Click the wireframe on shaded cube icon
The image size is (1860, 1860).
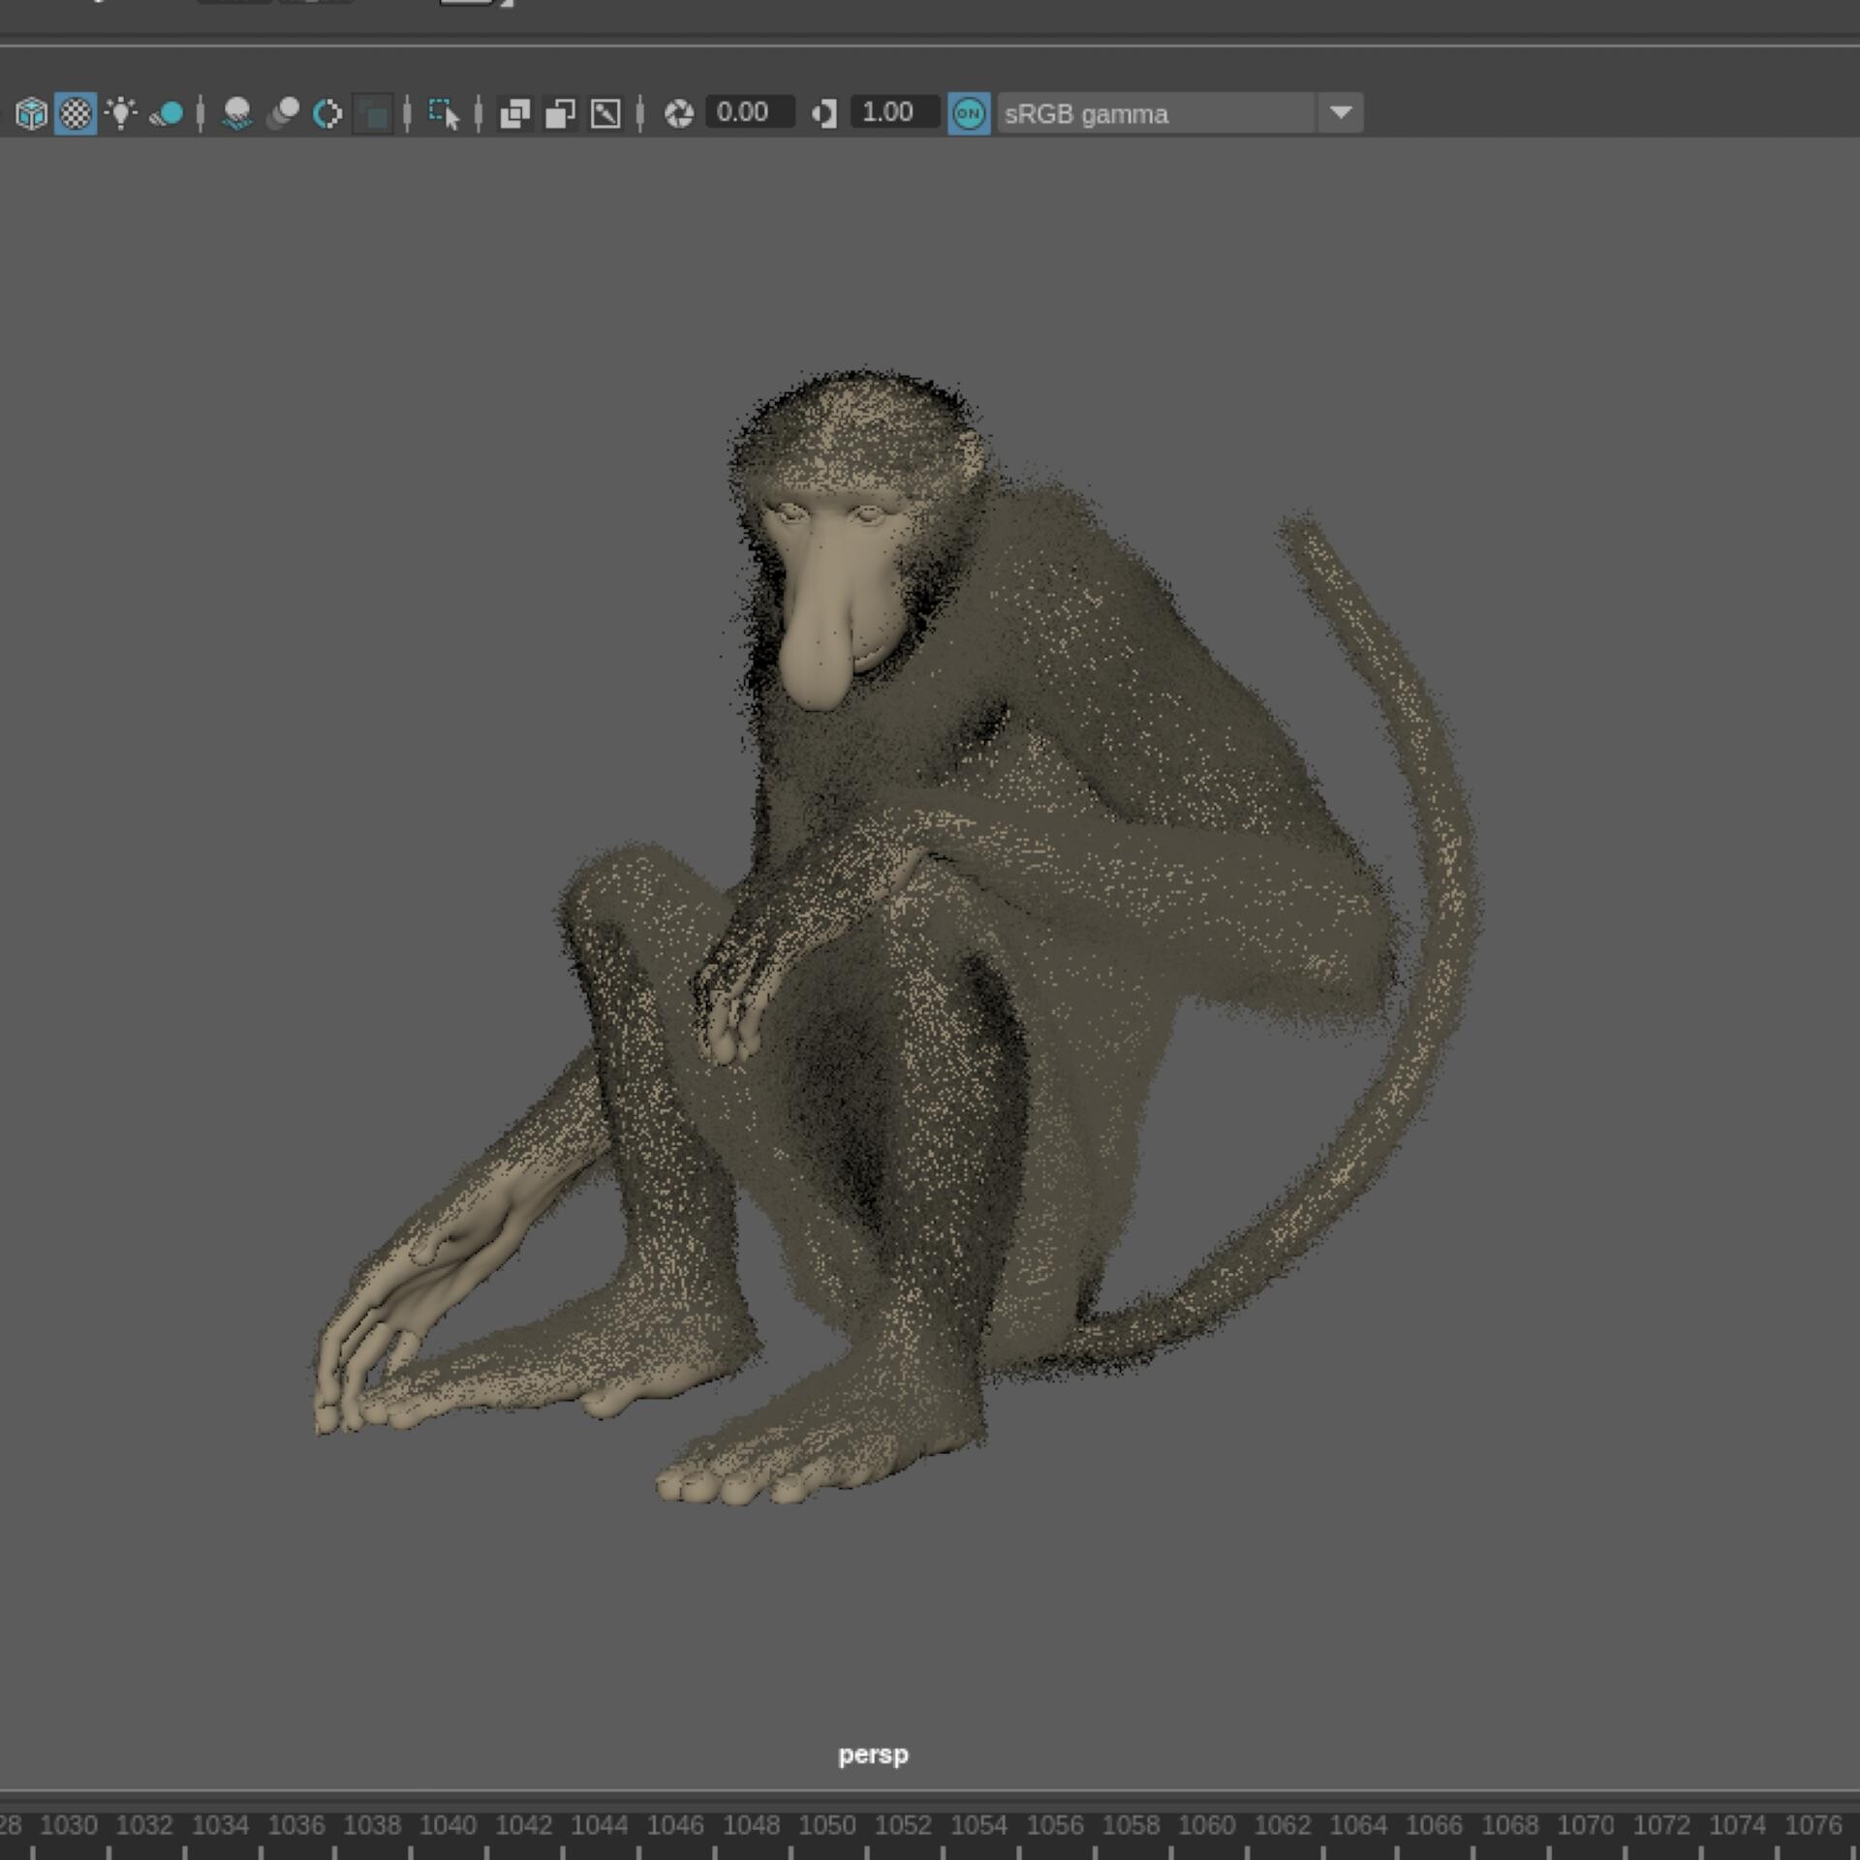click(x=31, y=113)
